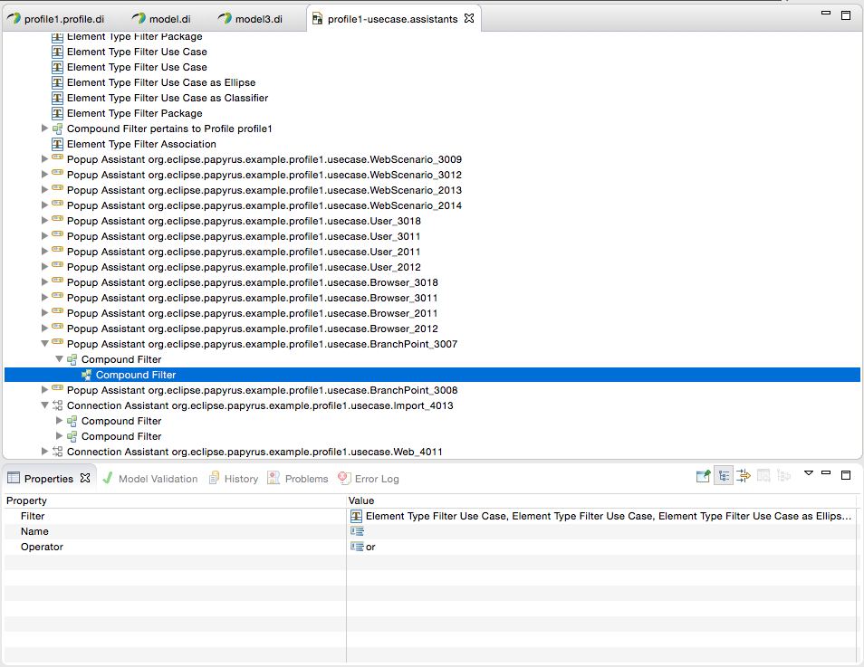Open Properties view menu dropdown arrow
The image size is (864, 667).
809,473
